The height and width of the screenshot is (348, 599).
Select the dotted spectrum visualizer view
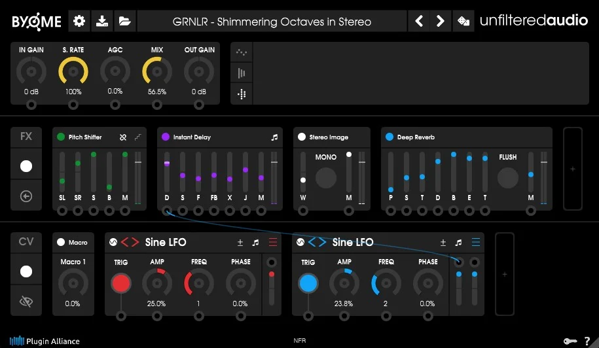click(x=242, y=94)
